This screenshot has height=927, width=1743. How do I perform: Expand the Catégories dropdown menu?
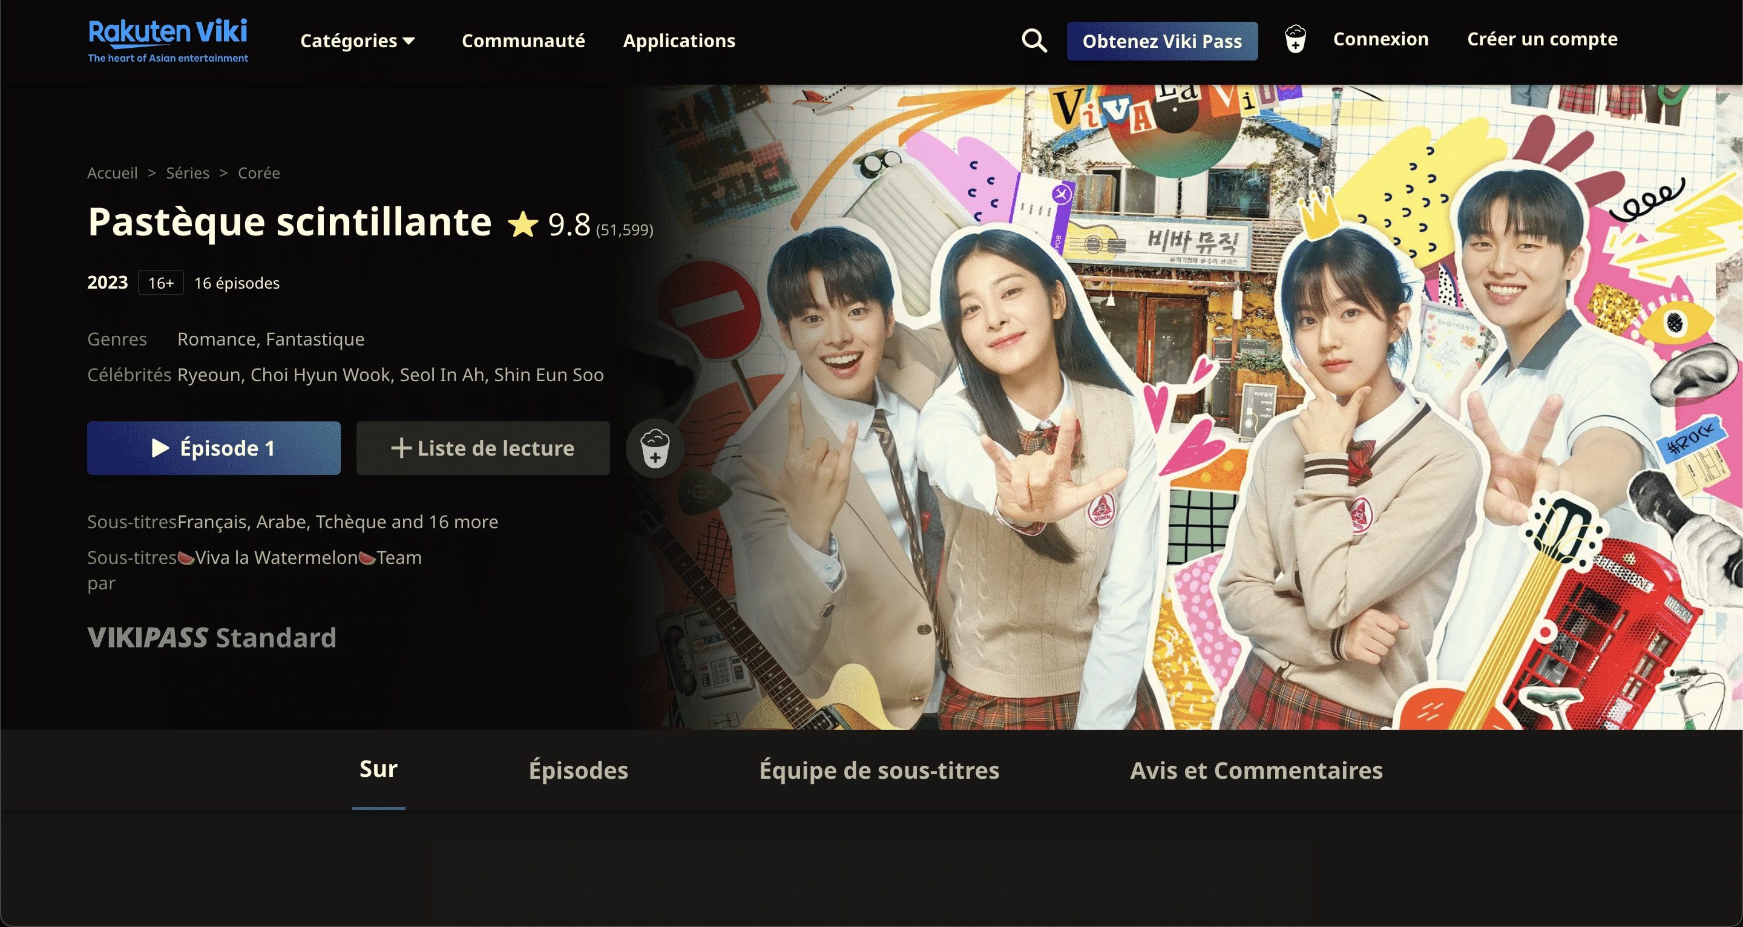click(357, 41)
